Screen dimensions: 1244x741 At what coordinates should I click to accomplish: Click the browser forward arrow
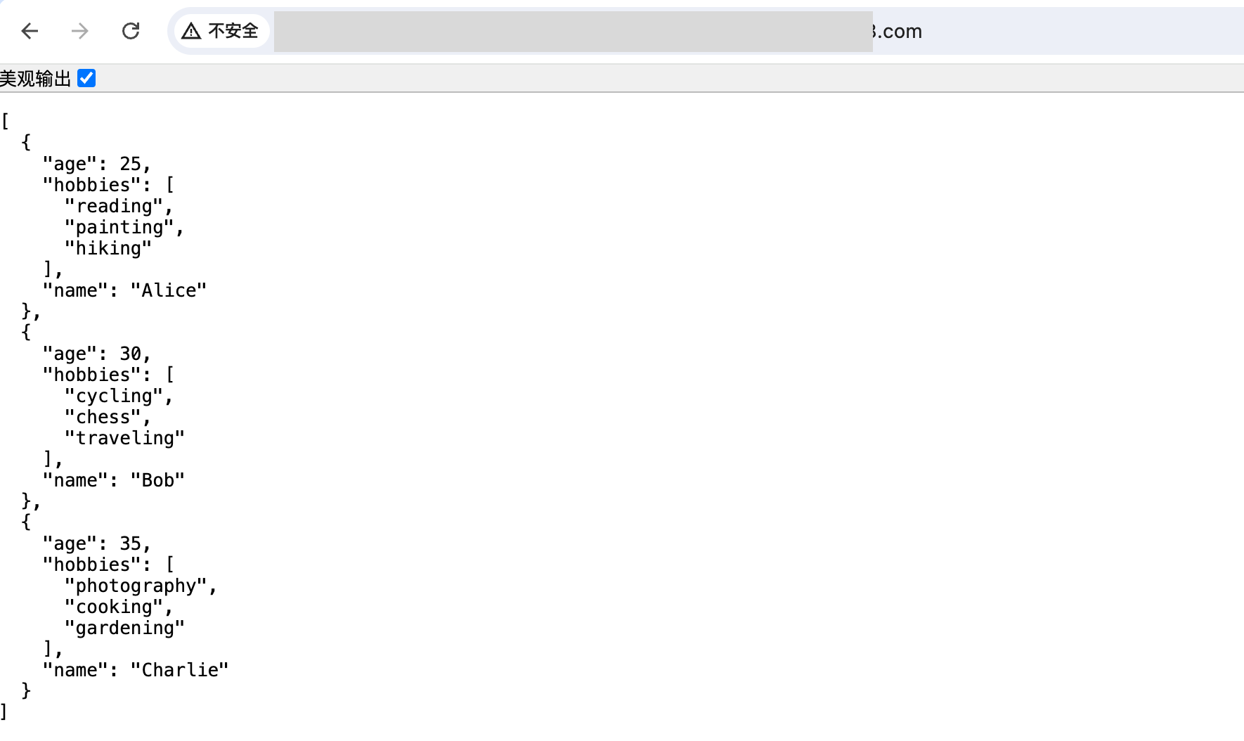tap(80, 31)
